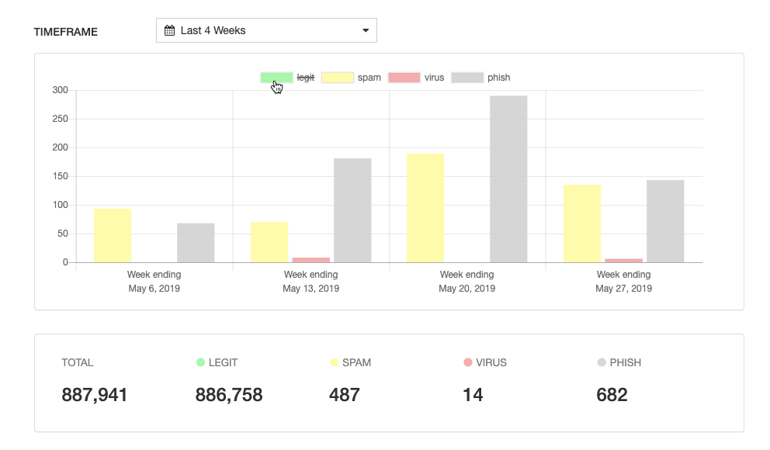Click the total count 887,941

coord(94,395)
